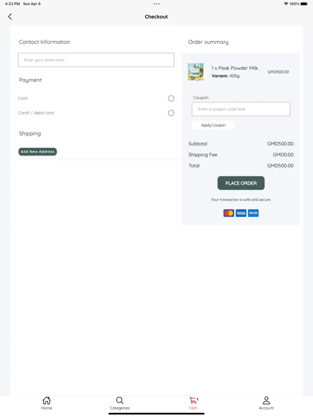Go back using the back arrow
This screenshot has height=417, width=313.
tap(10, 17)
